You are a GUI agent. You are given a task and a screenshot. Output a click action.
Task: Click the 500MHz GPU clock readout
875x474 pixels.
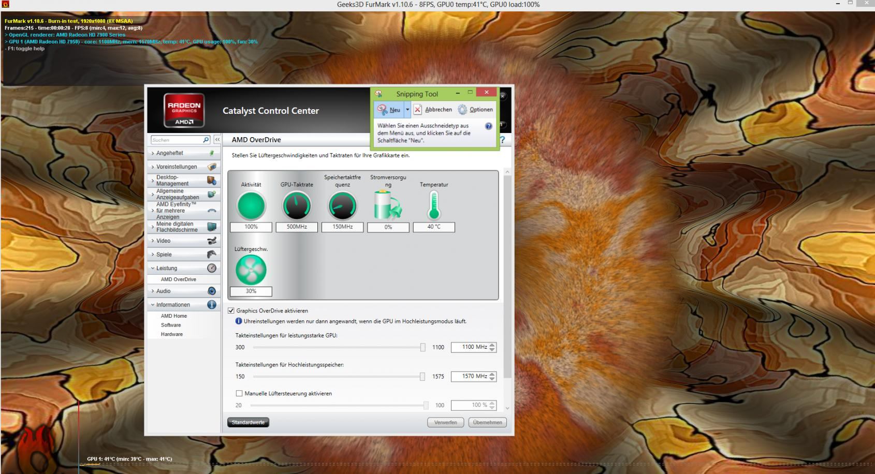[297, 227]
